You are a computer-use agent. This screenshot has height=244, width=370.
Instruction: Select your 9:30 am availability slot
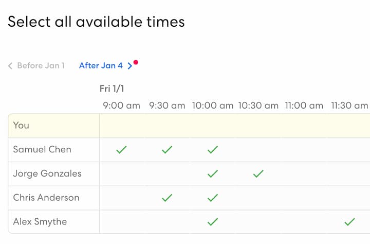167,126
